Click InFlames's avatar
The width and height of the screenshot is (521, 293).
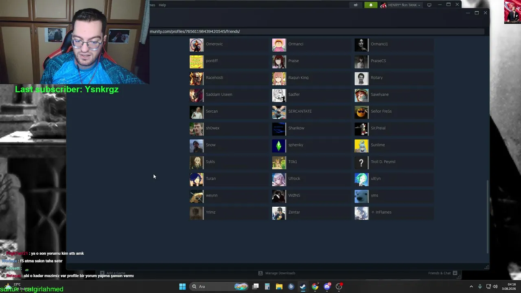(x=361, y=213)
